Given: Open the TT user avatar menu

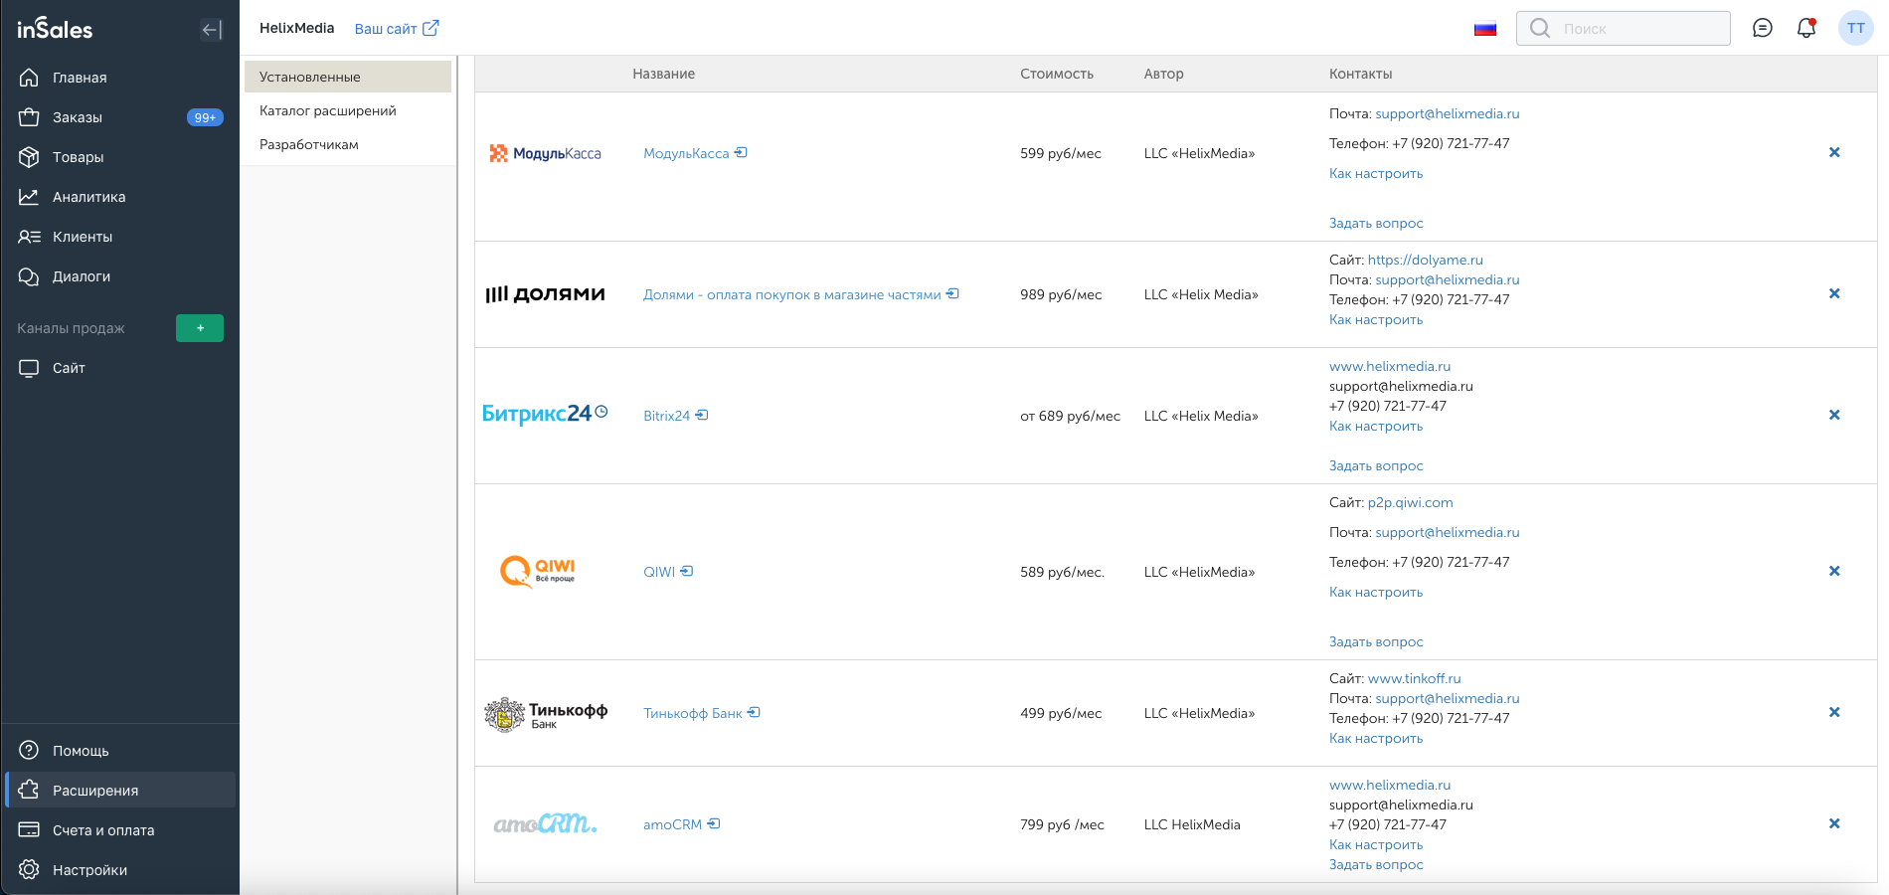Looking at the screenshot, I should click(x=1856, y=28).
